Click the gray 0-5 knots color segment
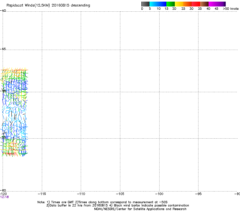This screenshot has height=211, width=240. click(145, 4)
